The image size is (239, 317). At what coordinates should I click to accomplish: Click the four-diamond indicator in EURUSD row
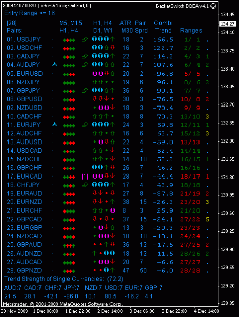(69, 75)
